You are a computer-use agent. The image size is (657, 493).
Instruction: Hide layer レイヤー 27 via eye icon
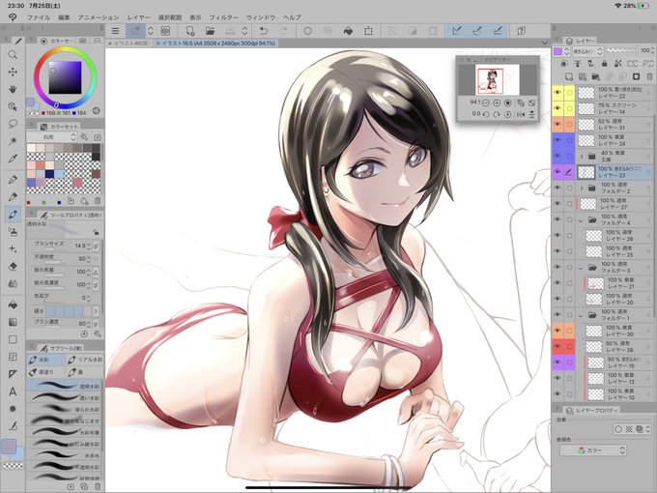point(557,203)
